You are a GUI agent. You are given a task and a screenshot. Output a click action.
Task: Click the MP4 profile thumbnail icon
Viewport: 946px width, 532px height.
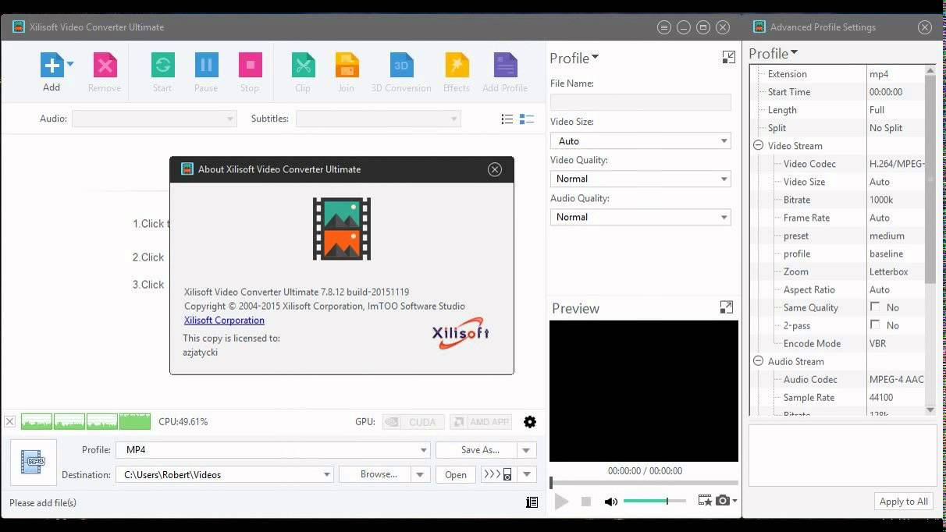coord(34,463)
